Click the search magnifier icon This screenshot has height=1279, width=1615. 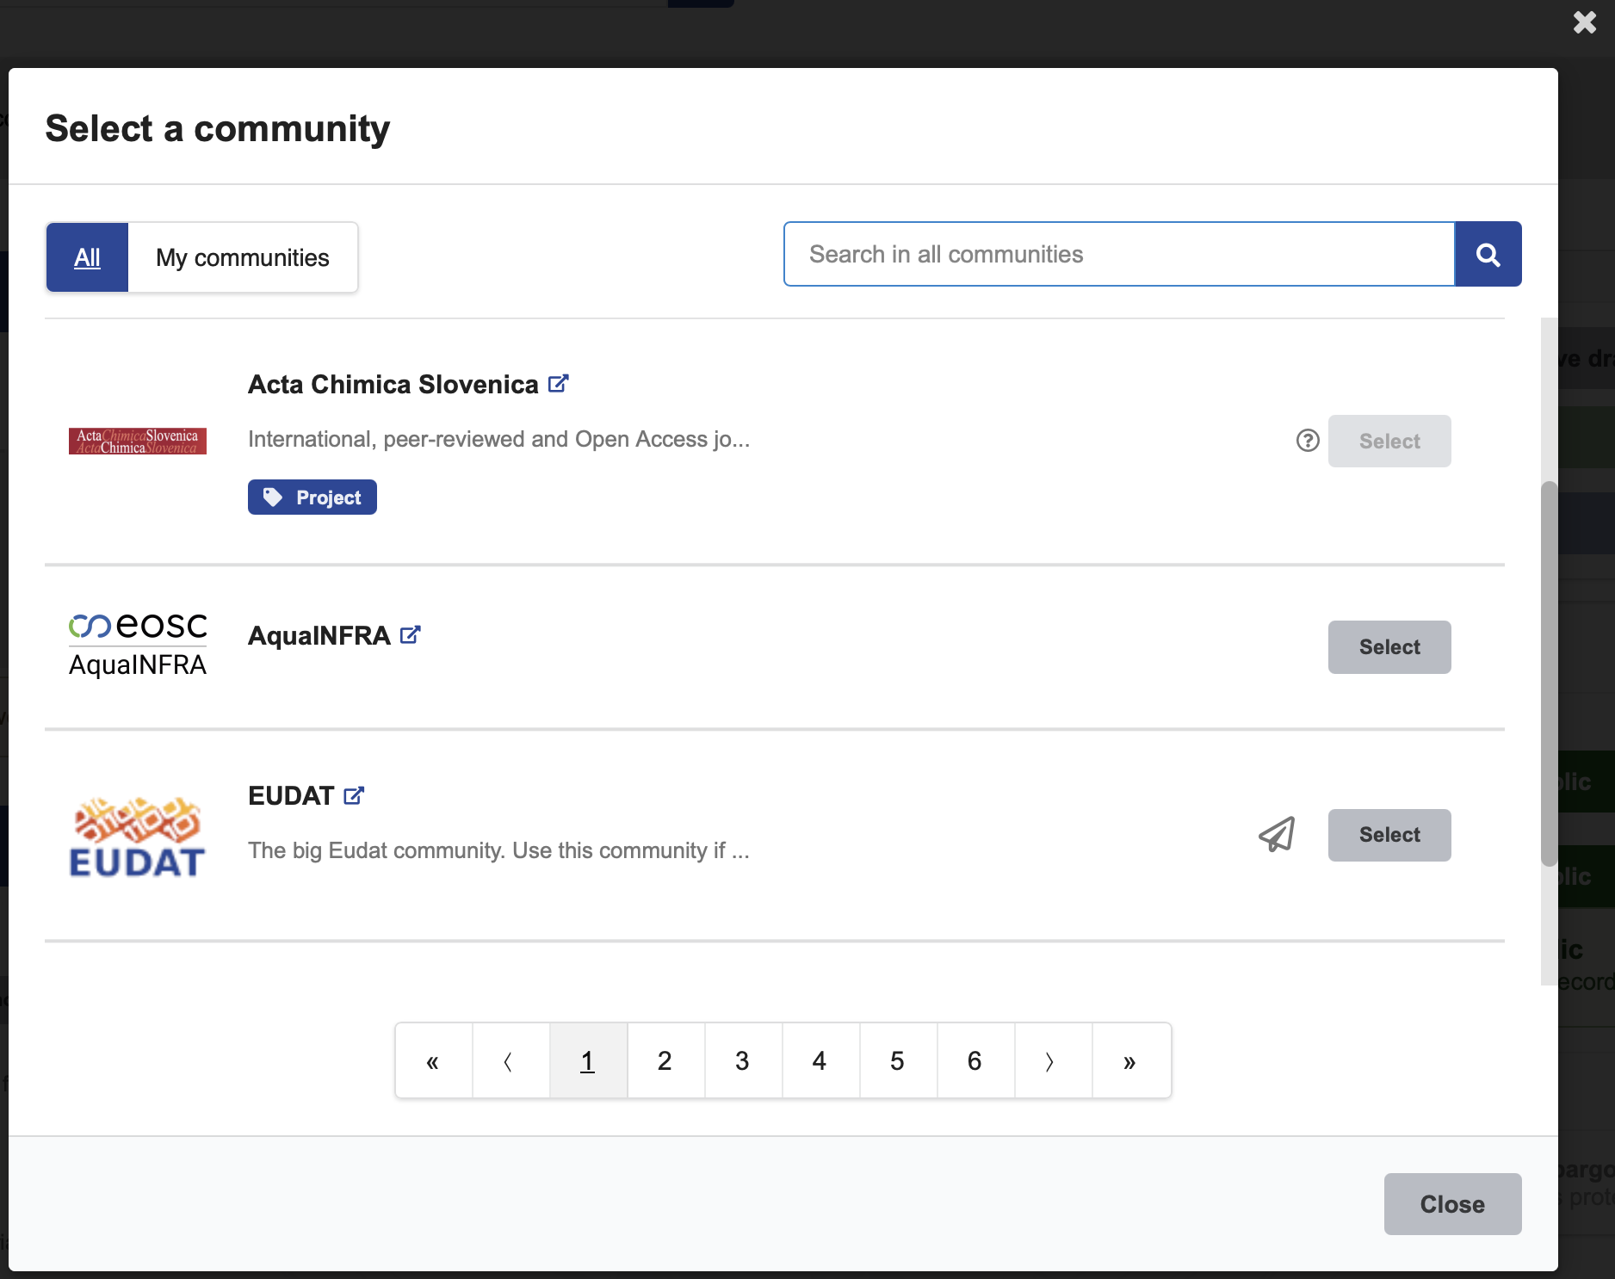pyautogui.click(x=1488, y=254)
